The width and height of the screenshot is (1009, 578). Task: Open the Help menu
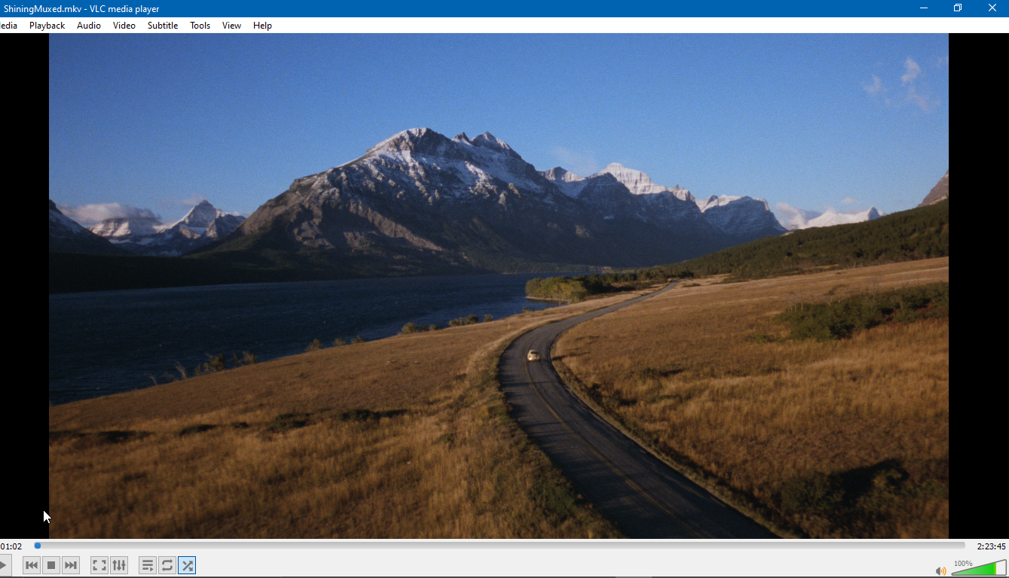click(262, 26)
